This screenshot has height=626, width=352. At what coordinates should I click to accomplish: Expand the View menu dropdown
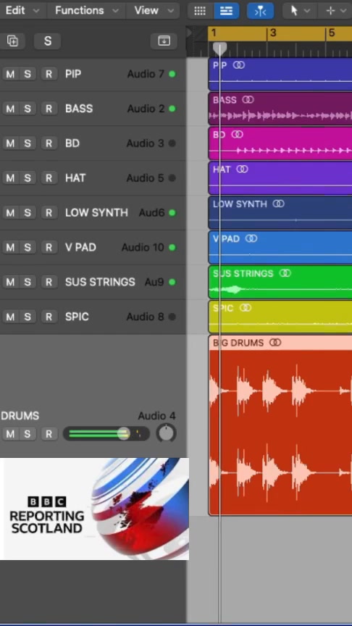(x=152, y=11)
